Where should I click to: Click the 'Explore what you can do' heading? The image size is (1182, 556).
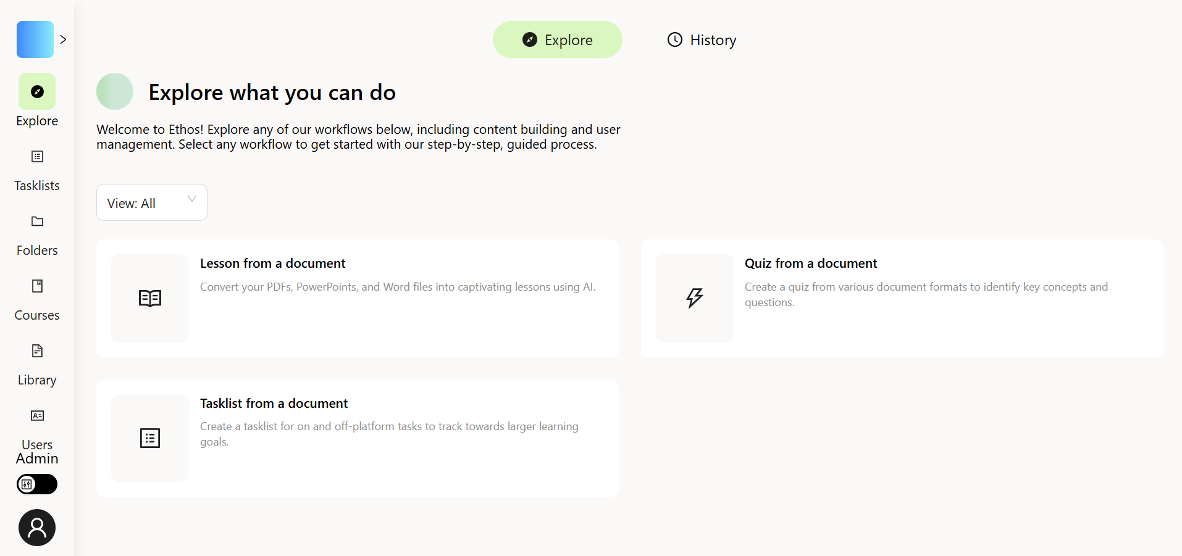[272, 92]
